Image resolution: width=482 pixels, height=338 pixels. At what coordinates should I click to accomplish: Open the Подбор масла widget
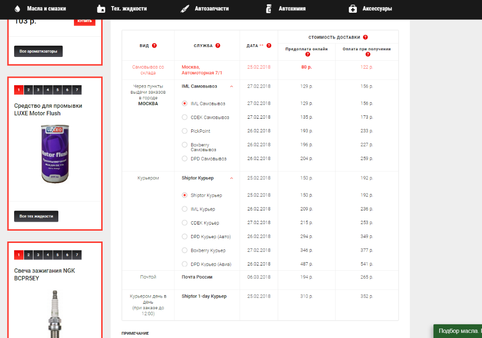[x=458, y=331]
